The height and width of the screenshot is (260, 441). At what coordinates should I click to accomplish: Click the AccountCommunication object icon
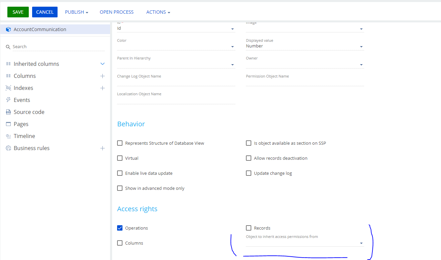[x=8, y=29]
